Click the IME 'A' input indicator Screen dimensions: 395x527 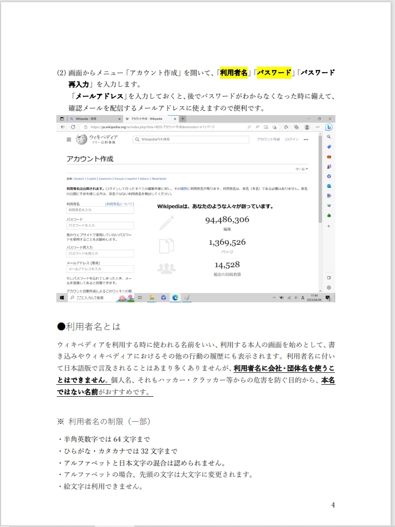pos(303,298)
